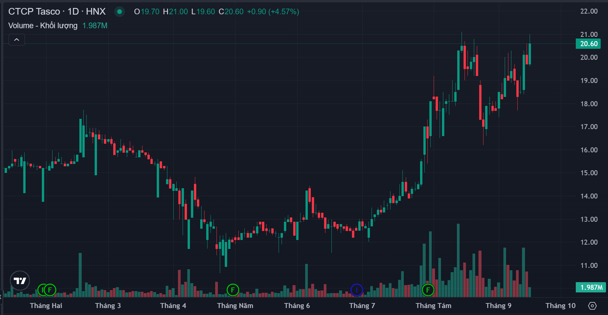Click the 17.00 price axis label
608x315 pixels.
tap(589, 127)
